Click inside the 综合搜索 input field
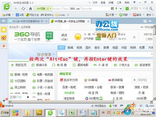156x117 pixels. 105,54
